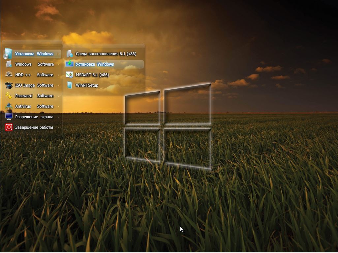
Task: Click the monitor icon for Разрешение экрана
Action: click(9, 117)
